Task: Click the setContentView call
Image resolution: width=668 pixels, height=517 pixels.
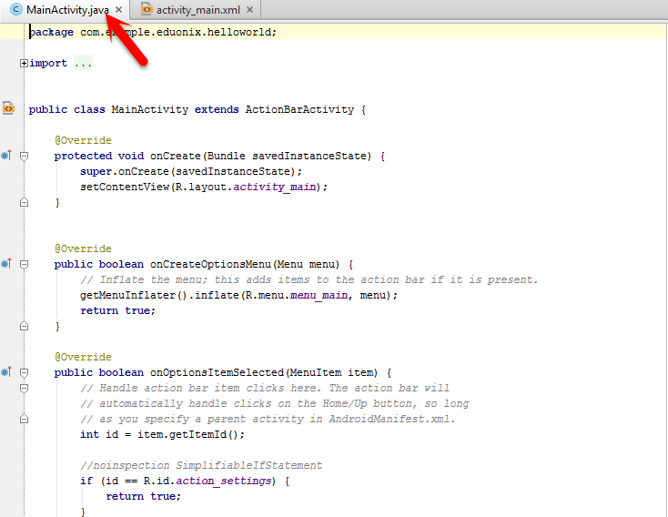Action: pos(204,188)
